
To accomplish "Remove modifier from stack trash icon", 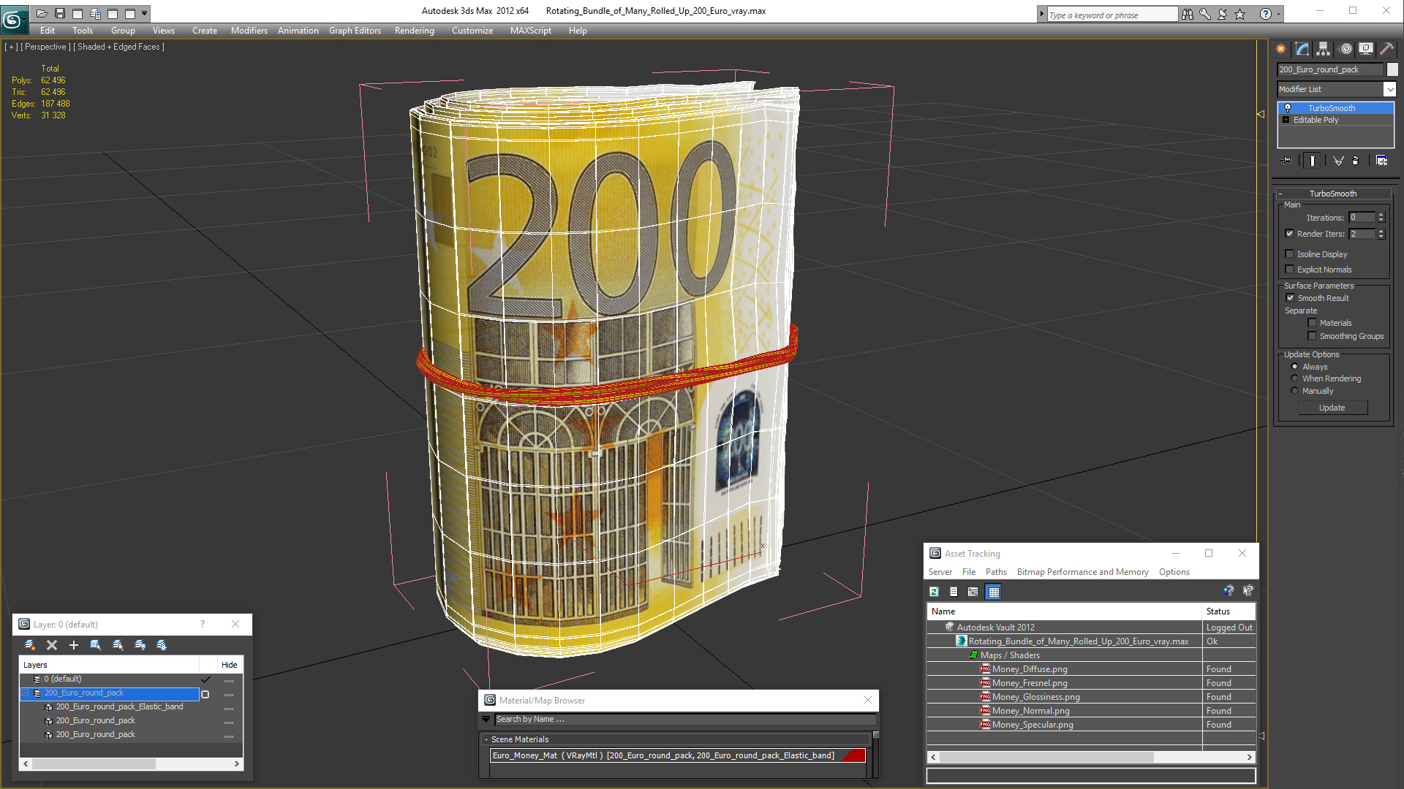I will [1356, 161].
